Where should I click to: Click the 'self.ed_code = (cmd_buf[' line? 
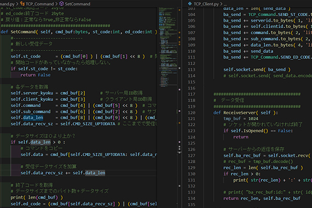84,204
